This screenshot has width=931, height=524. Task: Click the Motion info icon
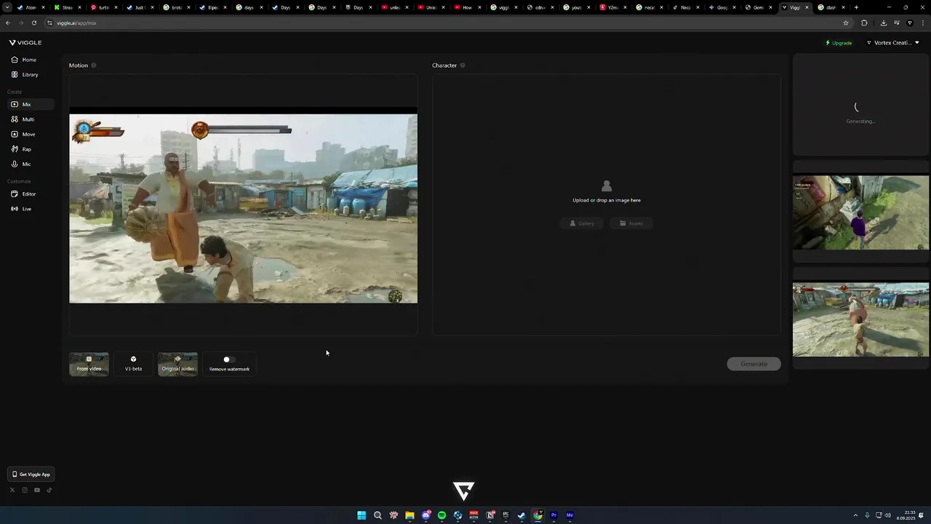[x=93, y=65]
